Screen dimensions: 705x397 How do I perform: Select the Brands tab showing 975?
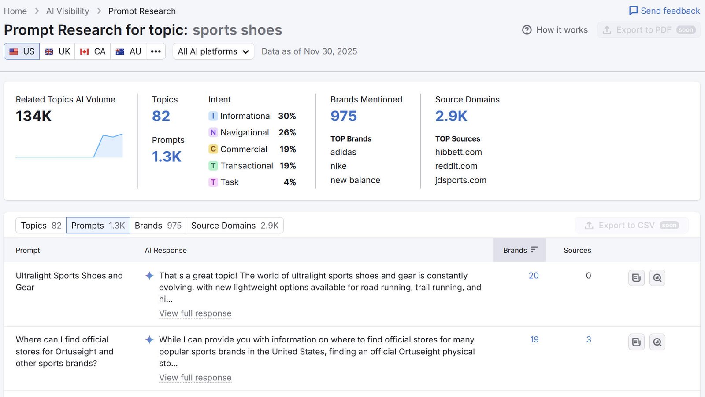pyautogui.click(x=158, y=226)
